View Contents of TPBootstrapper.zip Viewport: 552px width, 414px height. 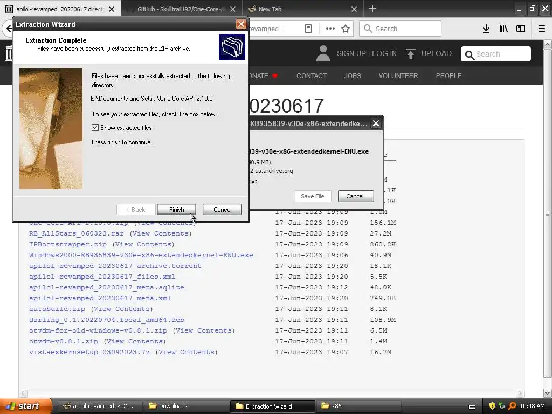[x=143, y=244]
